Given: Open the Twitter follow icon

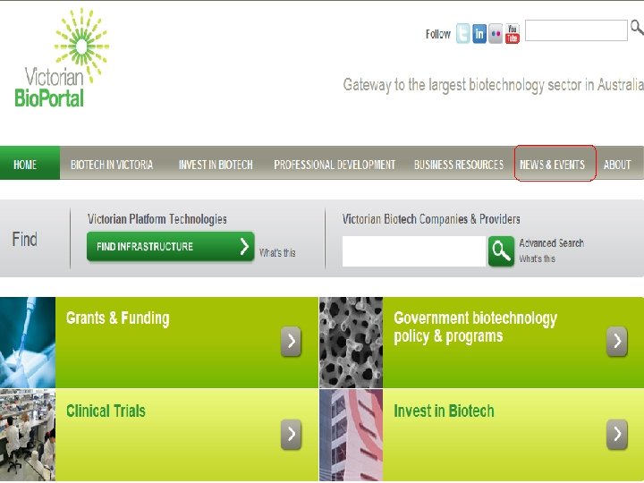Looking at the screenshot, I should [x=463, y=34].
